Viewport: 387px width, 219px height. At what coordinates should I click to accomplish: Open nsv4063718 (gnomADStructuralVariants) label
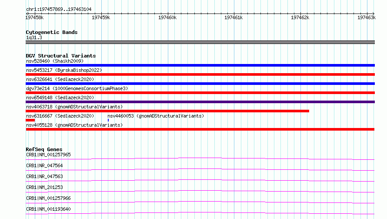[x=74, y=107]
